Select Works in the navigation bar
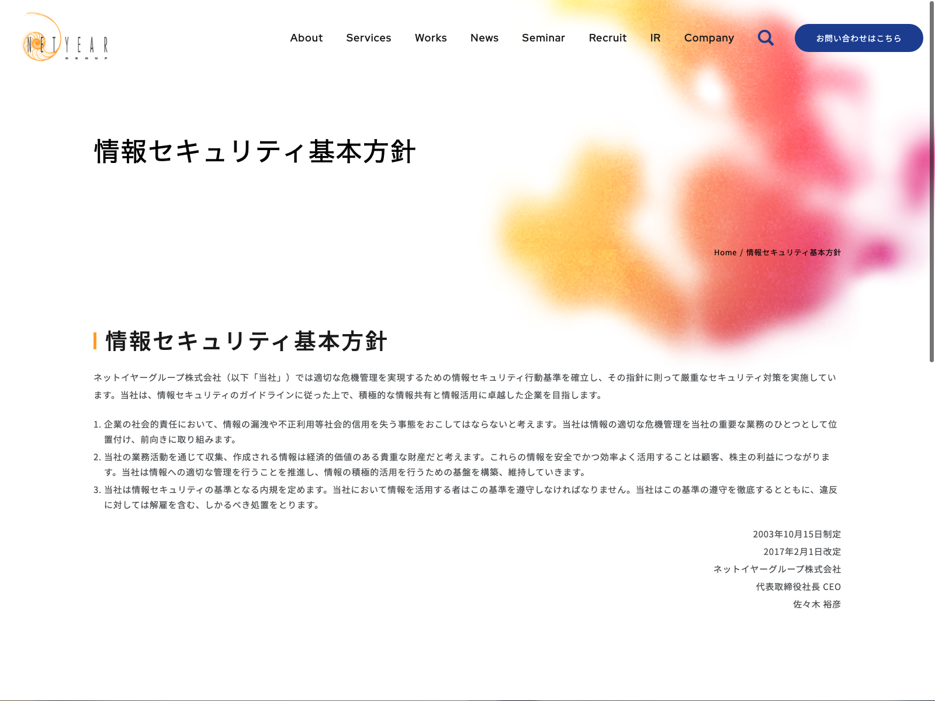 coord(431,38)
